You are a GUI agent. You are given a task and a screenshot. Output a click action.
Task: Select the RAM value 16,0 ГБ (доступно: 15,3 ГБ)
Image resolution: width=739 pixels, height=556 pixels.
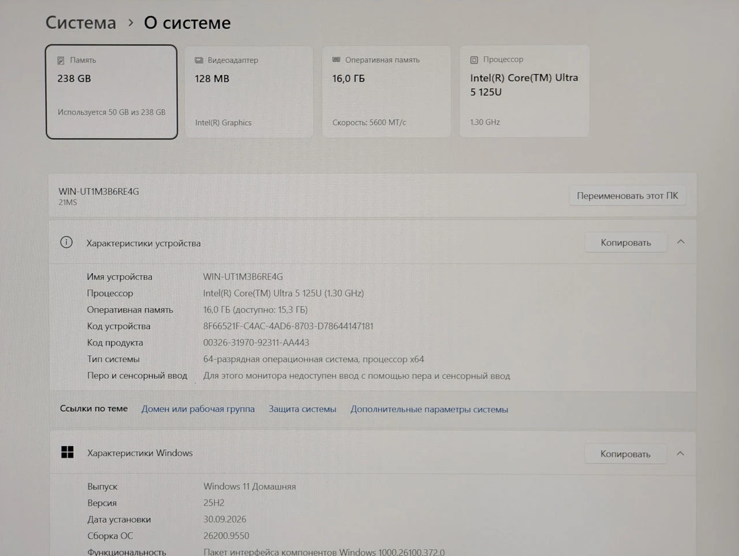(255, 310)
